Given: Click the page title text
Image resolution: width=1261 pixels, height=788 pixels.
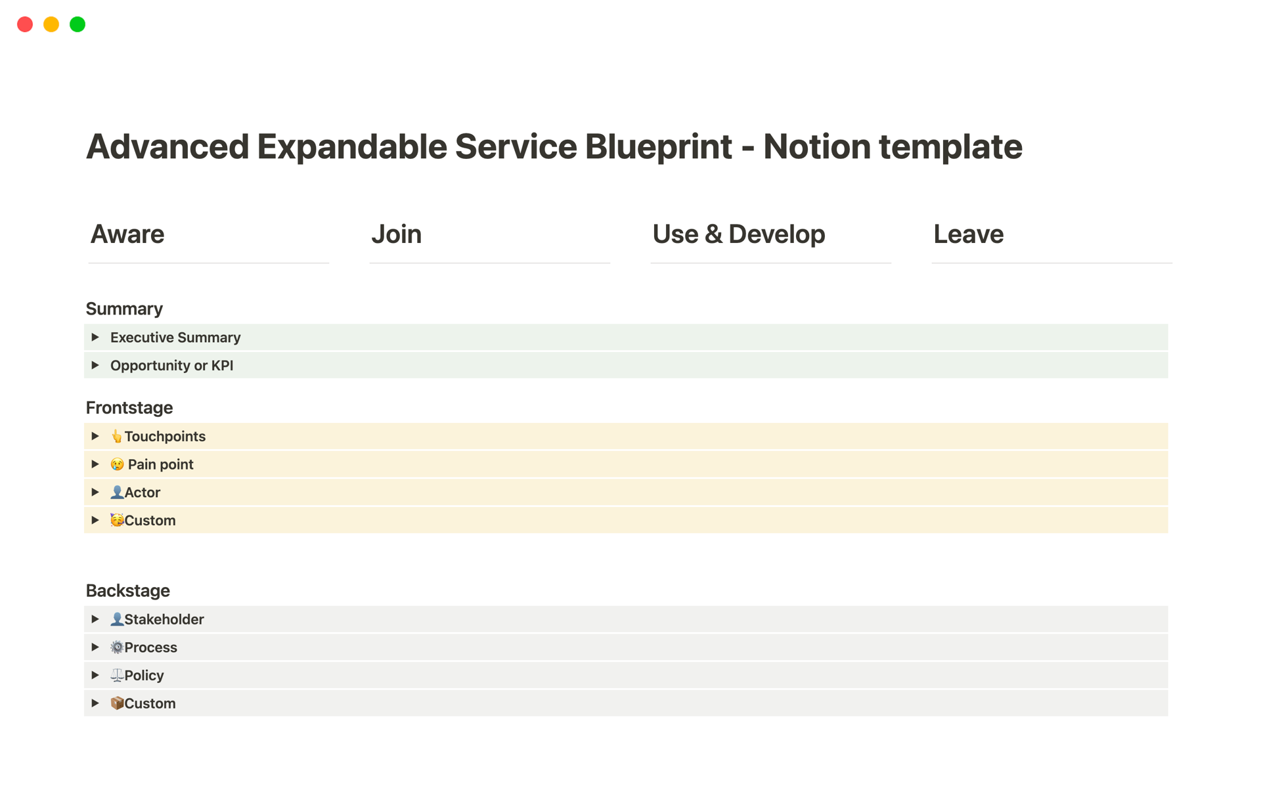Looking at the screenshot, I should (554, 146).
